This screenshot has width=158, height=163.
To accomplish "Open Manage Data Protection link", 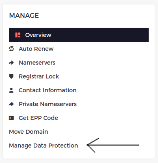I will (x=43, y=146).
